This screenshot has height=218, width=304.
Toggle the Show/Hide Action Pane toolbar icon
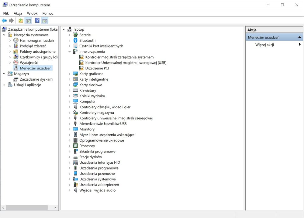(45, 21)
